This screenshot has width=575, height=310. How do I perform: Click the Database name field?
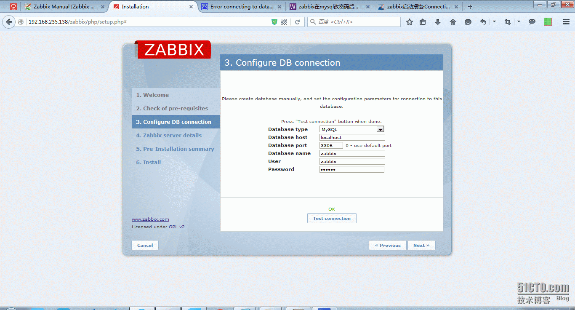[x=352, y=153]
